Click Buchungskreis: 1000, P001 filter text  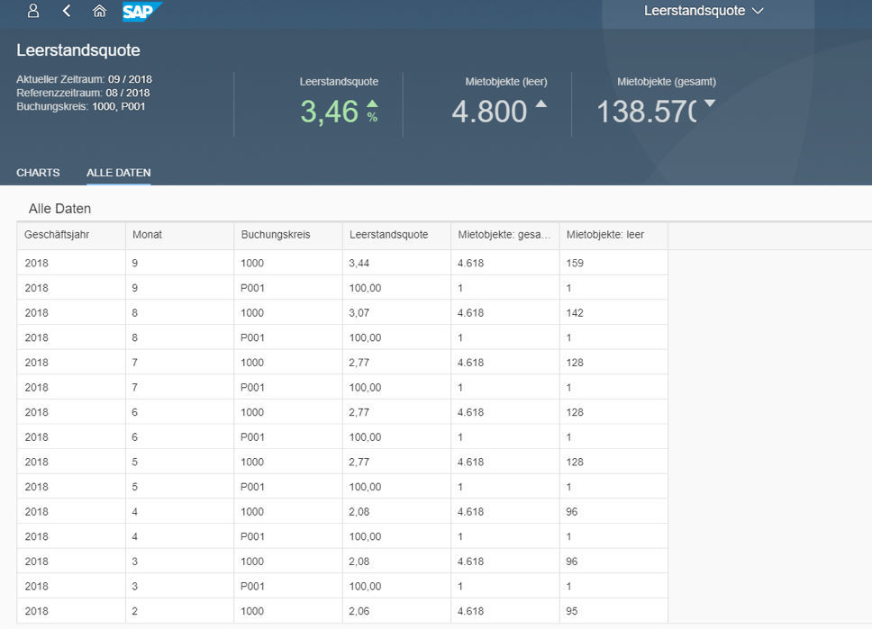pyautogui.click(x=81, y=106)
